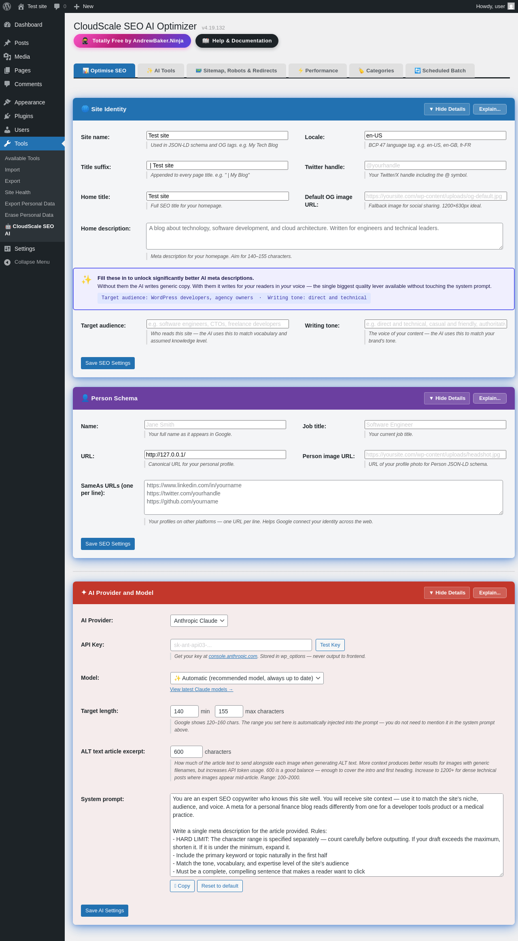This screenshot has height=941, width=518.
Task: Save SEO Settings in Site Identity panel
Action: coord(108,363)
